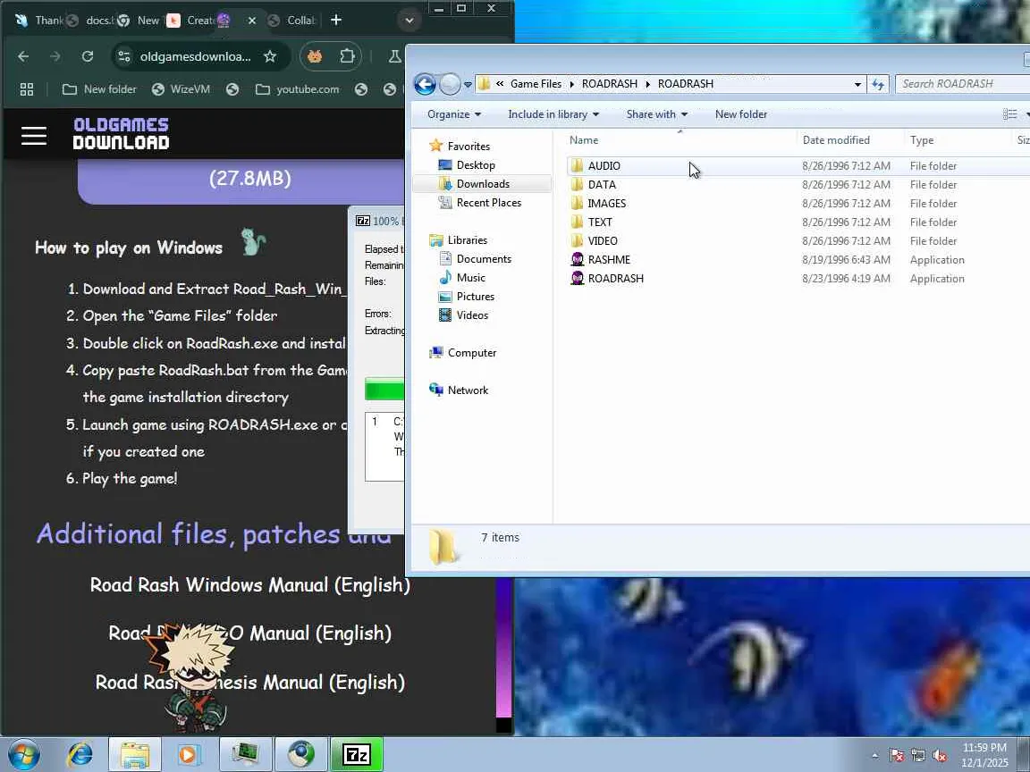The image size is (1030, 772).
Task: Open the Music library
Action: tap(470, 278)
